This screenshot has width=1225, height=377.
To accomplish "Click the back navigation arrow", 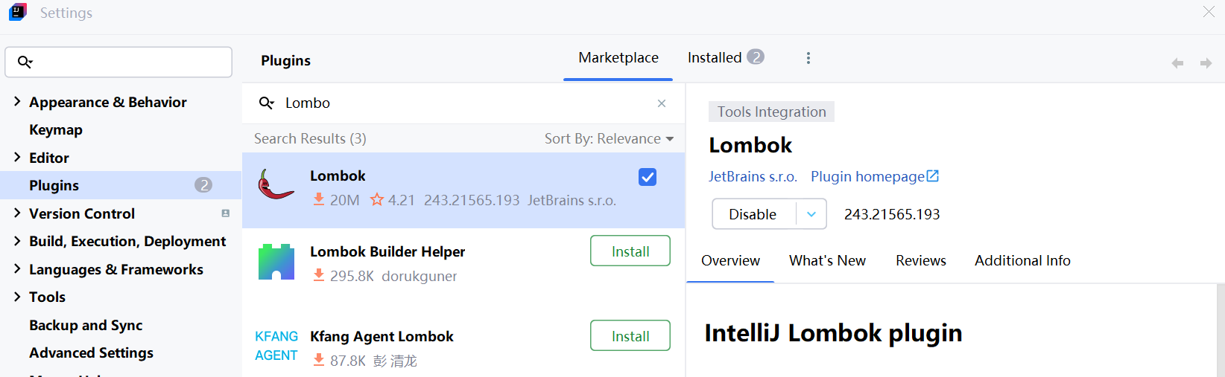I will (1177, 63).
